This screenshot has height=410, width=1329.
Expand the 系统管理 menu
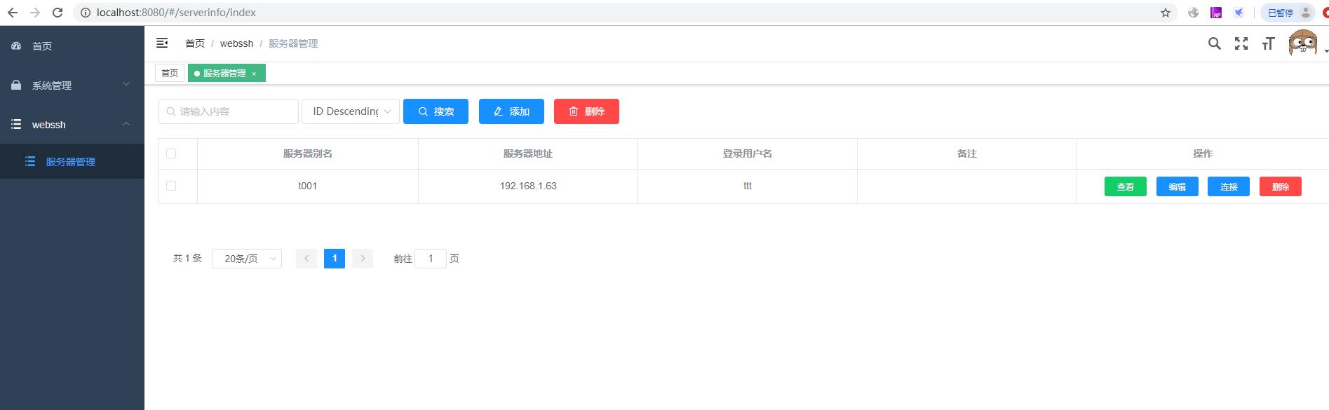(x=72, y=85)
